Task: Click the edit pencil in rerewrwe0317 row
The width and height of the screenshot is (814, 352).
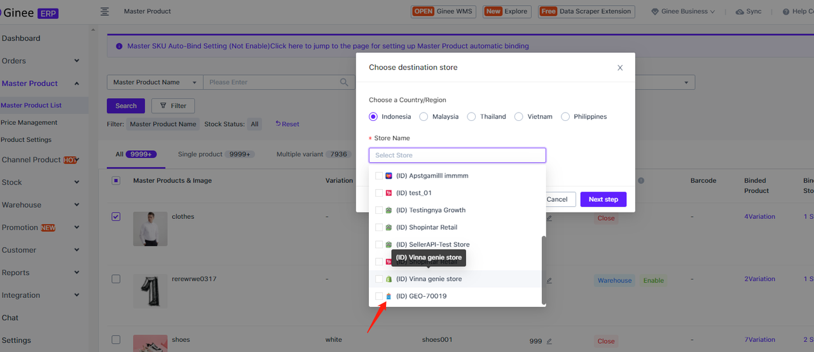Action: (549, 280)
